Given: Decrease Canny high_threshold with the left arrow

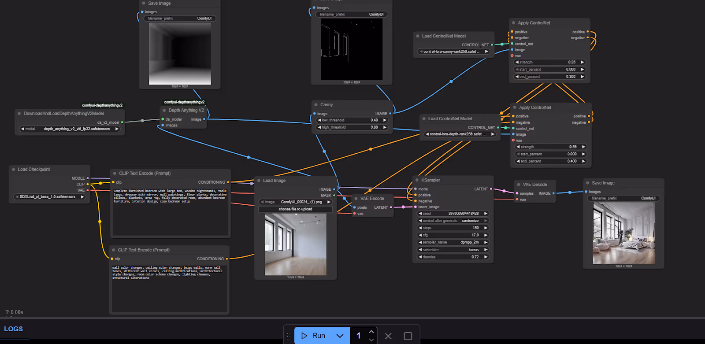Looking at the screenshot, I should (319, 127).
